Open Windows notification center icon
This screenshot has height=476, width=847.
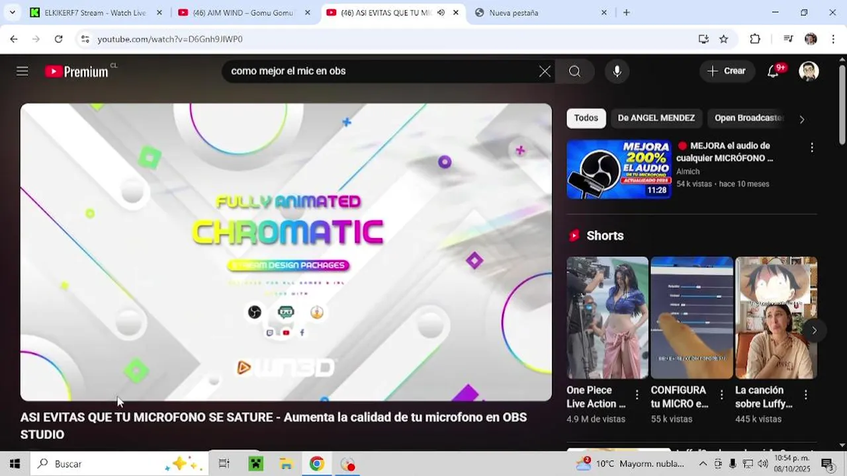point(827,463)
